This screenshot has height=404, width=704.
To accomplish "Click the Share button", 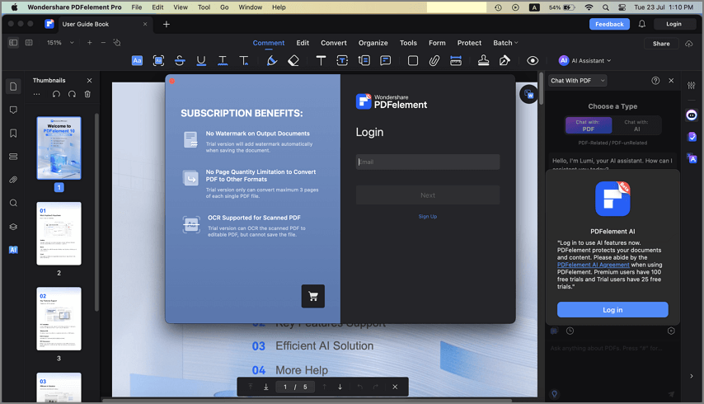I will [661, 44].
